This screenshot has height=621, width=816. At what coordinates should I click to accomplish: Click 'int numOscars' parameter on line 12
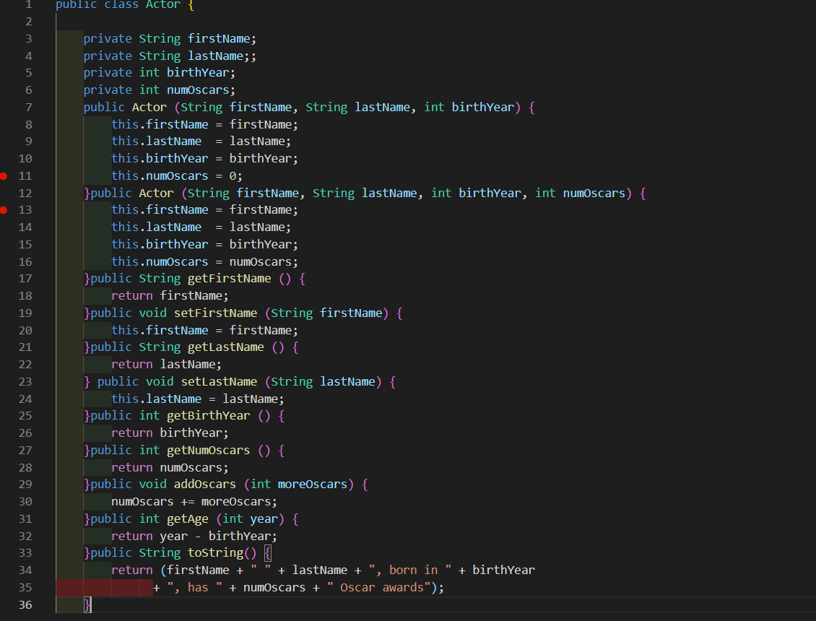click(581, 193)
